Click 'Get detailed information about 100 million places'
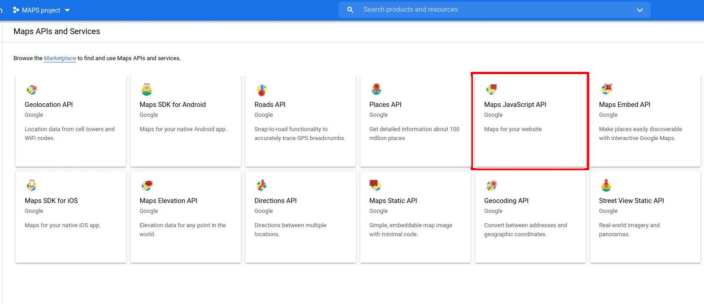 [414, 134]
